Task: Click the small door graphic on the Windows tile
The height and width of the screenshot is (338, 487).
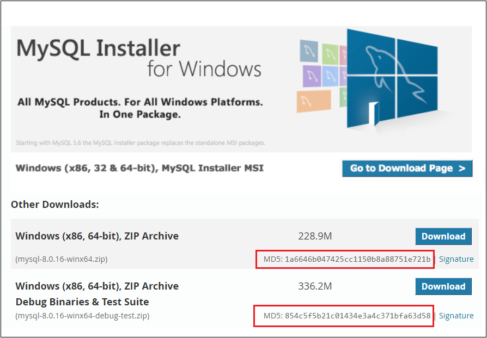Action: 373,113
